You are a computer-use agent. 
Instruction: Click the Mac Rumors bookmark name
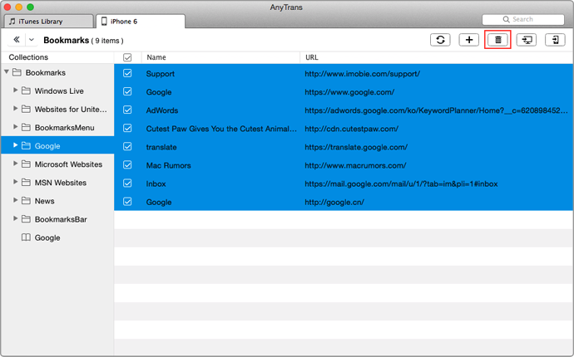click(168, 165)
